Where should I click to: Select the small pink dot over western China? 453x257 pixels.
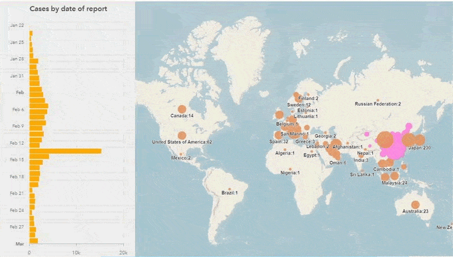click(367, 134)
